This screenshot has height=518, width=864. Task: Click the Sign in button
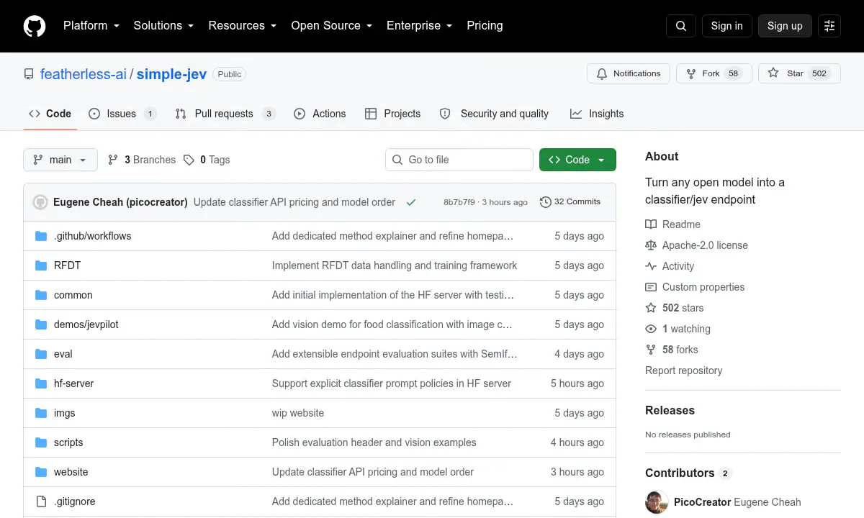tap(726, 26)
